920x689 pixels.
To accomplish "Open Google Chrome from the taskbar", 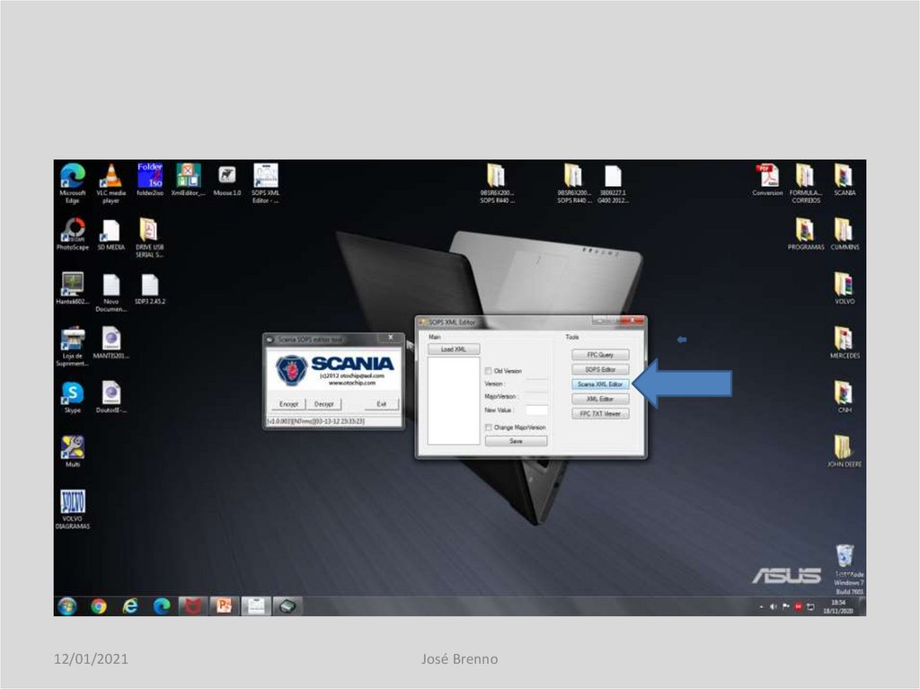I will [x=99, y=606].
